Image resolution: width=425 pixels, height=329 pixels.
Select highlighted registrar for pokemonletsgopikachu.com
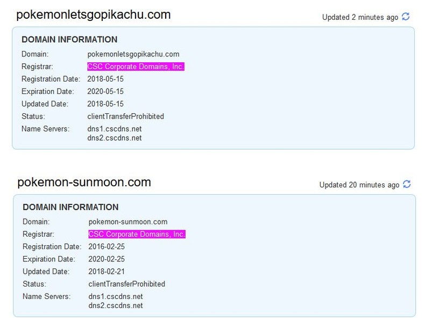pos(136,67)
